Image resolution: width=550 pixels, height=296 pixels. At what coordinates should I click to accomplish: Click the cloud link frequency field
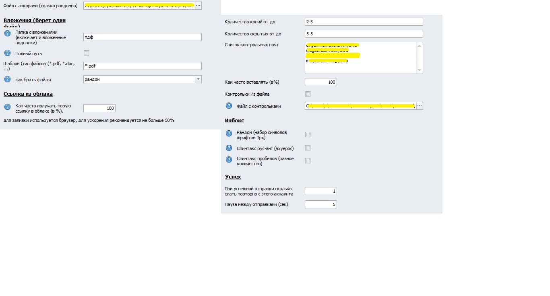click(x=99, y=108)
